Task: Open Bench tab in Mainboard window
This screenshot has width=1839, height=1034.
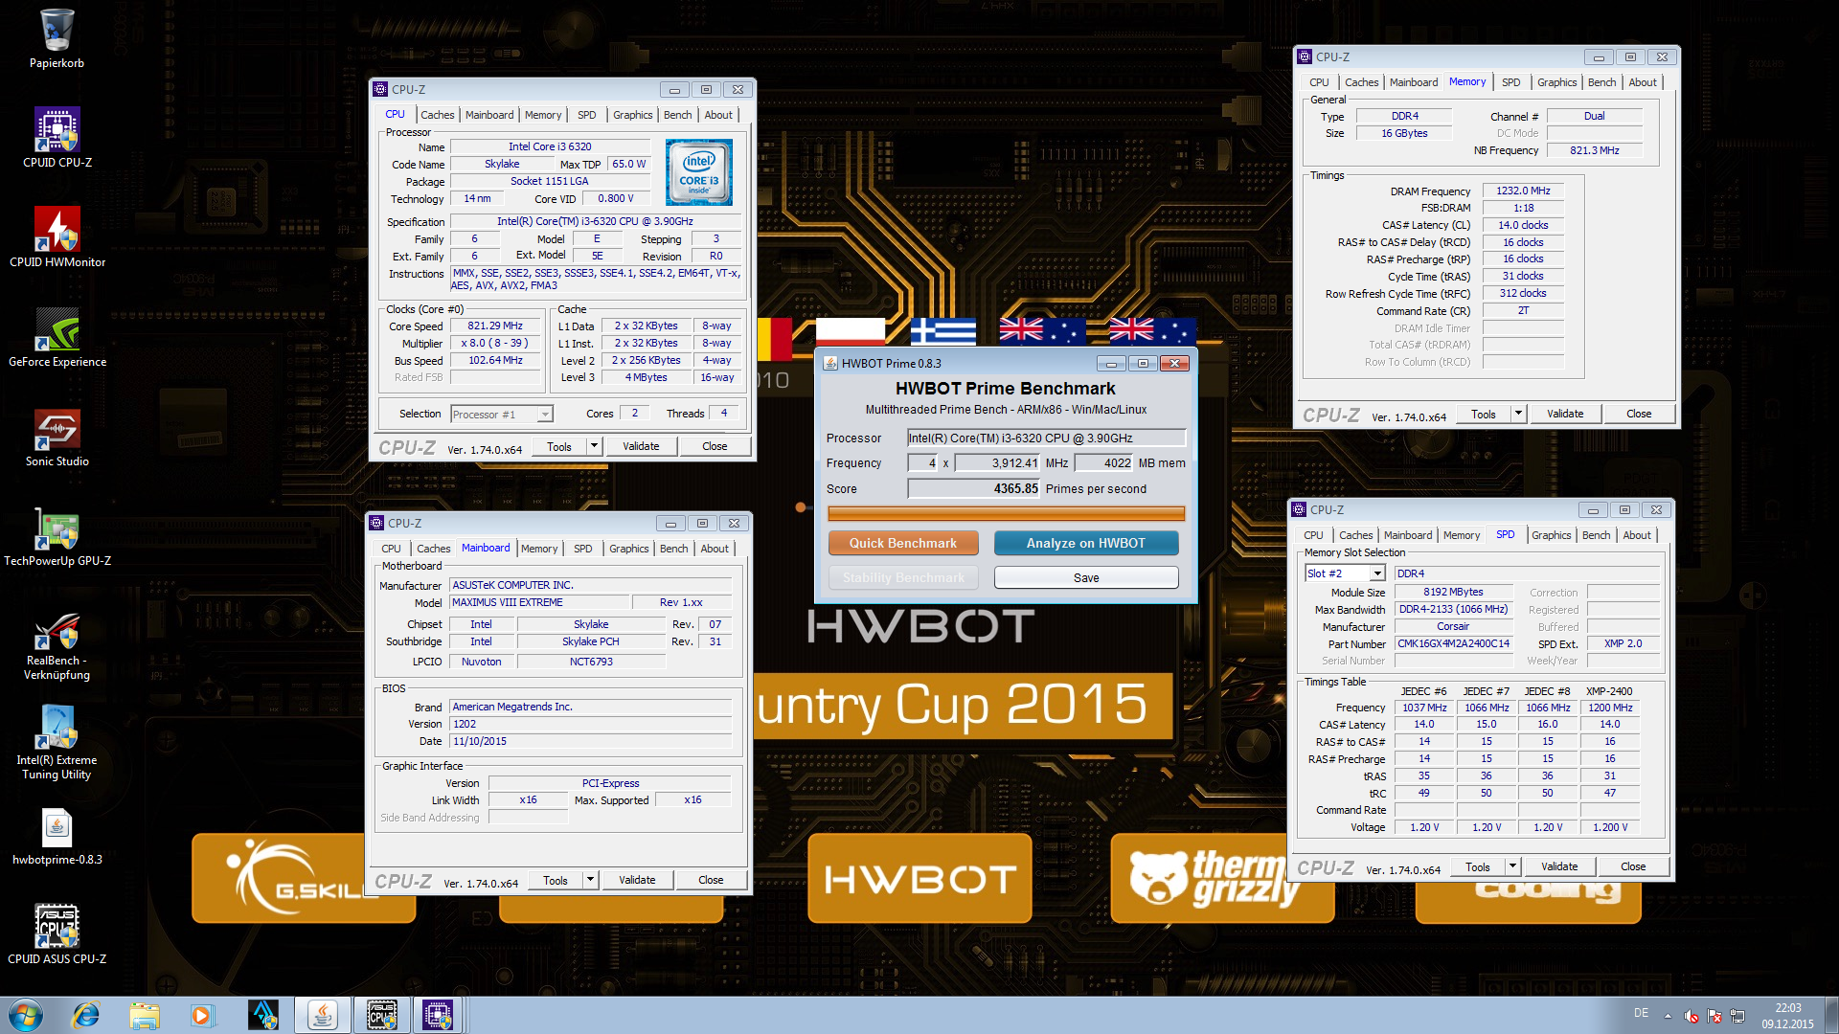Action: 674,549
